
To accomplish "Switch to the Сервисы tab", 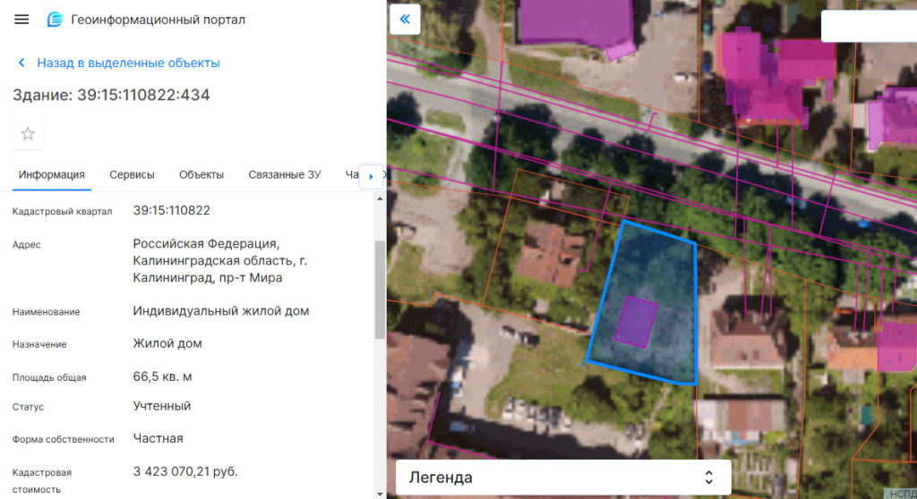I will point(132,175).
